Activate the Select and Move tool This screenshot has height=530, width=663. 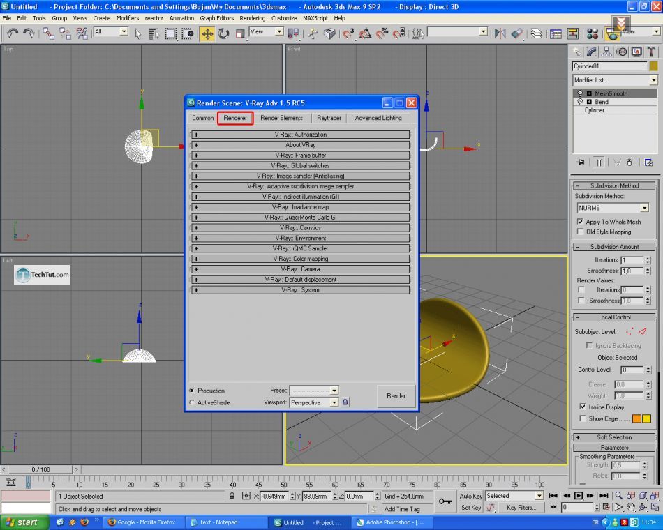click(207, 33)
